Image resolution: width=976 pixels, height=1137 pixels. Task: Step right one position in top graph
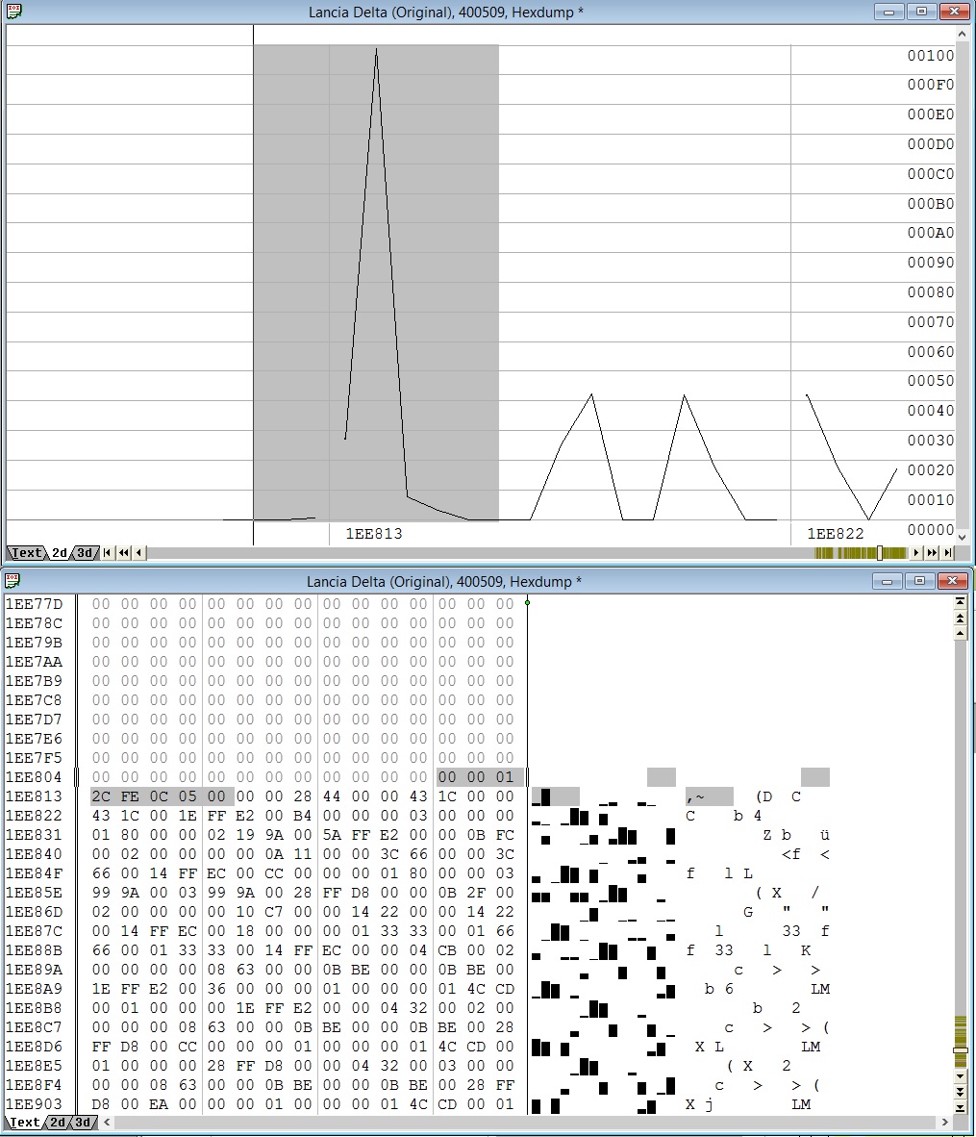point(915,552)
